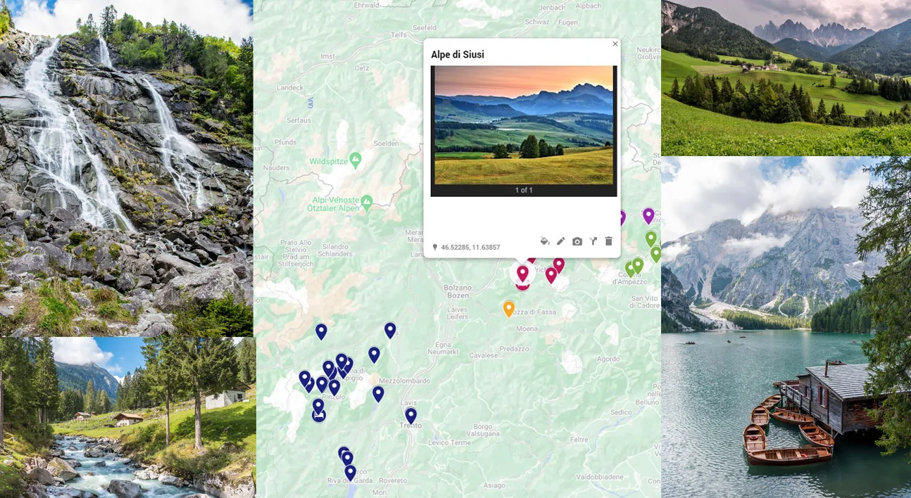
Task: Select the purple pin at top right of map
Action: (648, 215)
